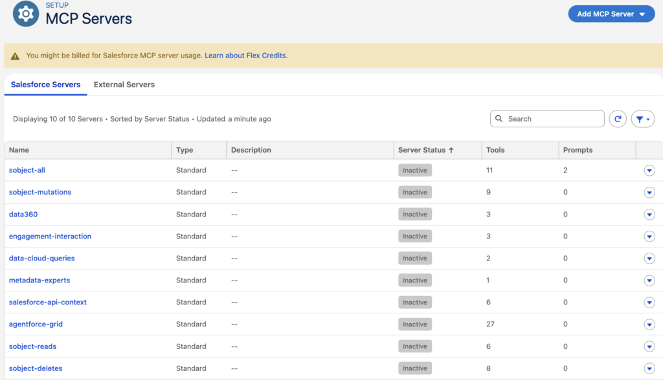This screenshot has width=663, height=380.
Task: Click the Server Status sort arrow
Action: (451, 151)
